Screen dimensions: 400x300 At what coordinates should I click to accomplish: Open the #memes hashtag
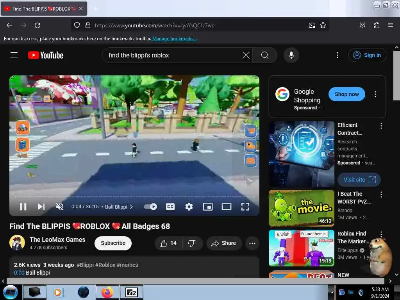(127, 265)
